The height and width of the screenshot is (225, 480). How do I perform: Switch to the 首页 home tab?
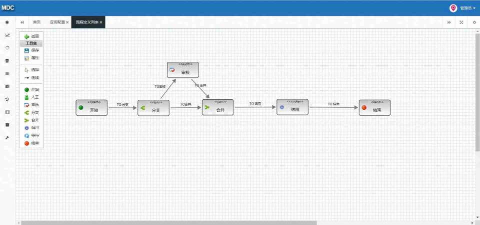coord(36,22)
